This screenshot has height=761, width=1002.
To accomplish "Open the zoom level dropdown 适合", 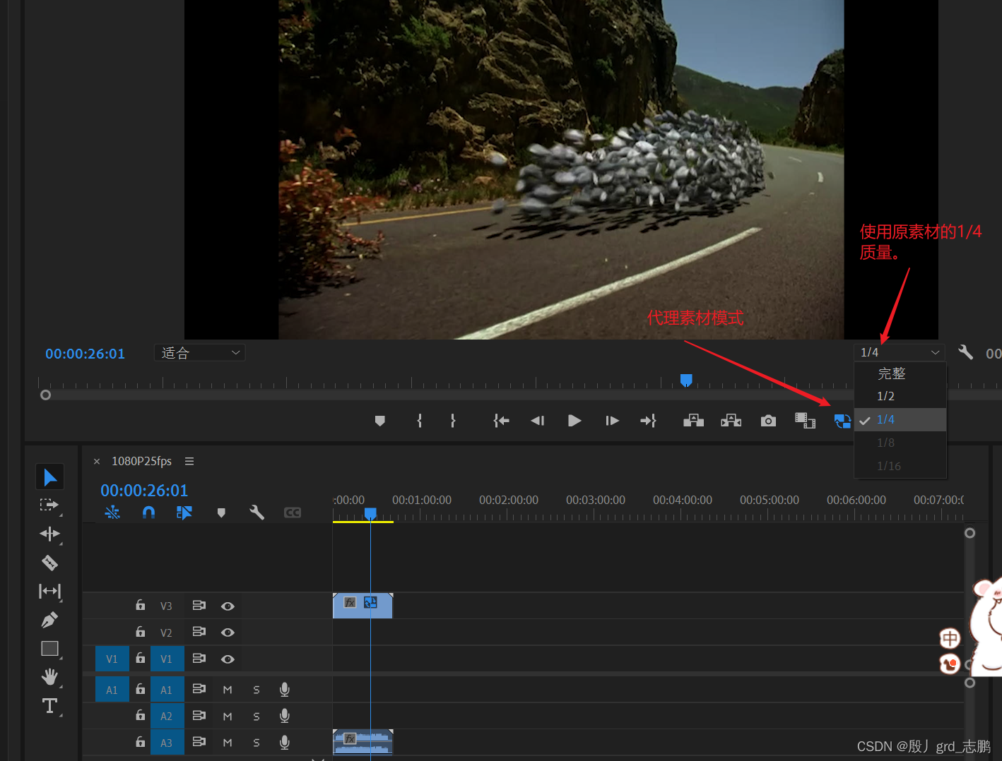I will [200, 352].
